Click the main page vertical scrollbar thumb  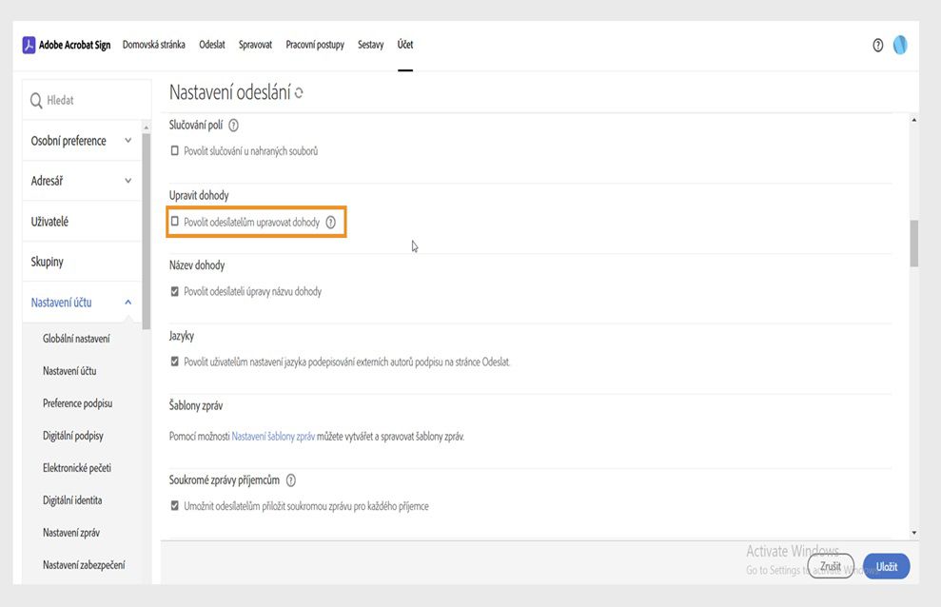click(914, 243)
